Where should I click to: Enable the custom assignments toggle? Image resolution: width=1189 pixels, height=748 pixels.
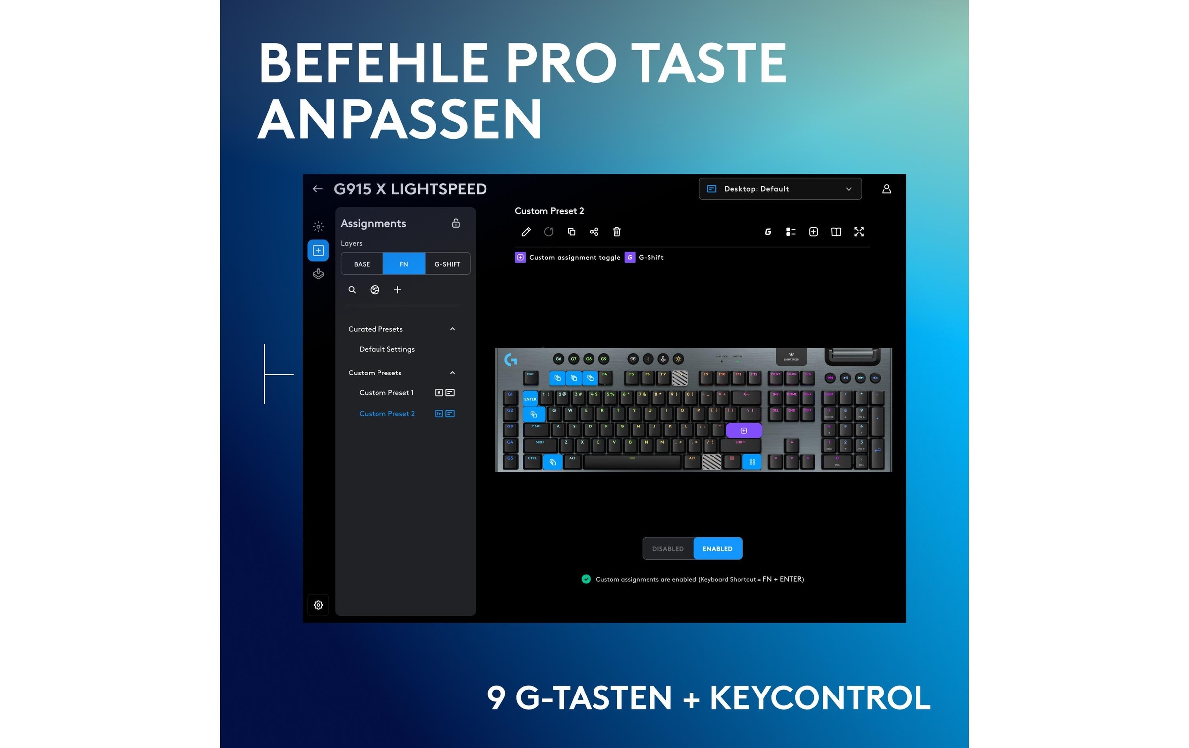[717, 549]
